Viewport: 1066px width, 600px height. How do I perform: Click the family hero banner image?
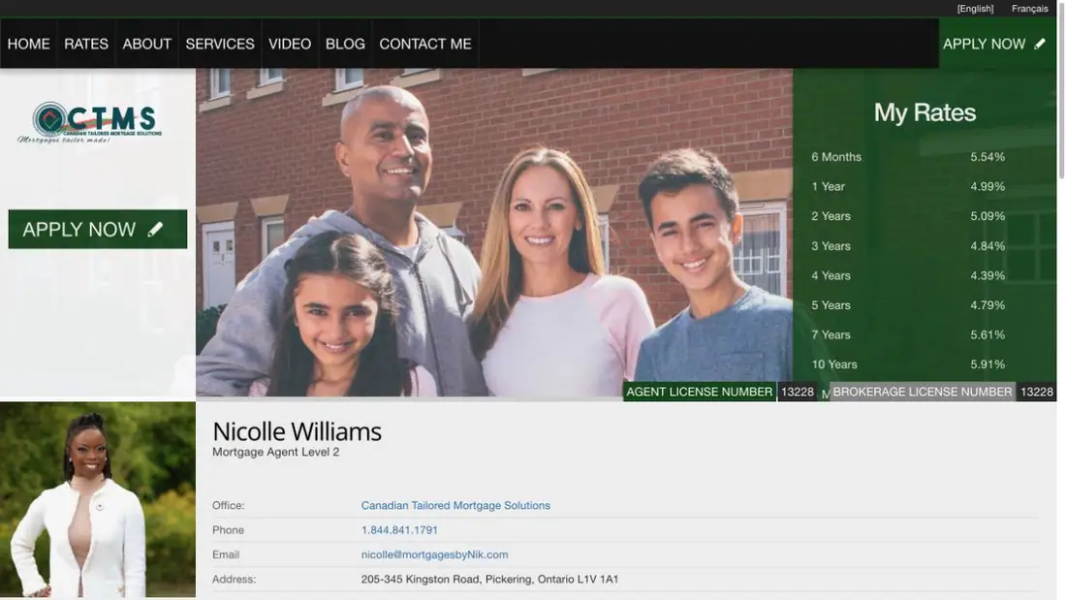[494, 232]
